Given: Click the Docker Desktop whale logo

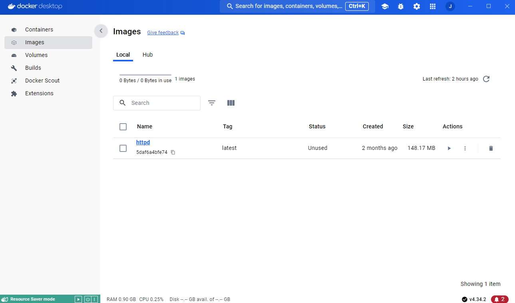Looking at the screenshot, I should (35, 6).
